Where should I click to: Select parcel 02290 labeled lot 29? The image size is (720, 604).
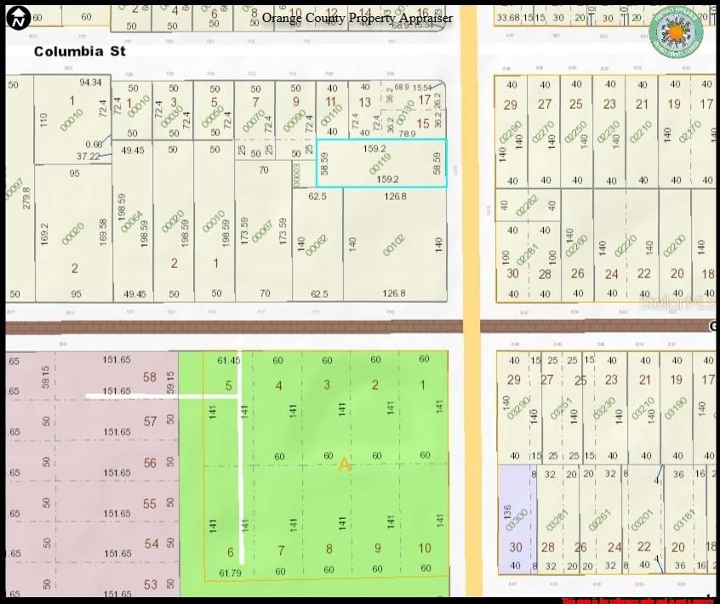511,132
